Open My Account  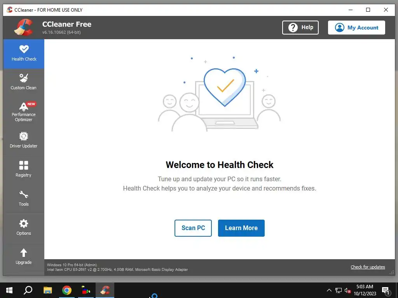click(x=356, y=28)
